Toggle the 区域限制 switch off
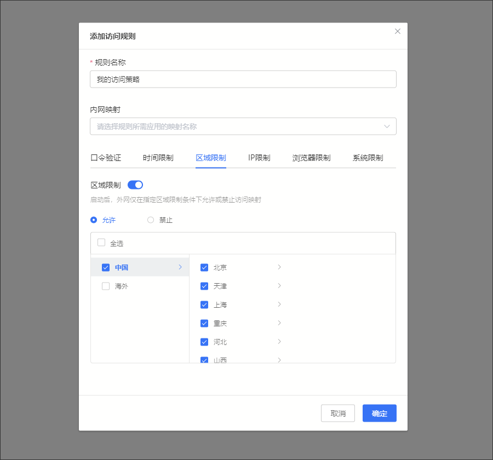This screenshot has width=493, height=460. pos(135,185)
